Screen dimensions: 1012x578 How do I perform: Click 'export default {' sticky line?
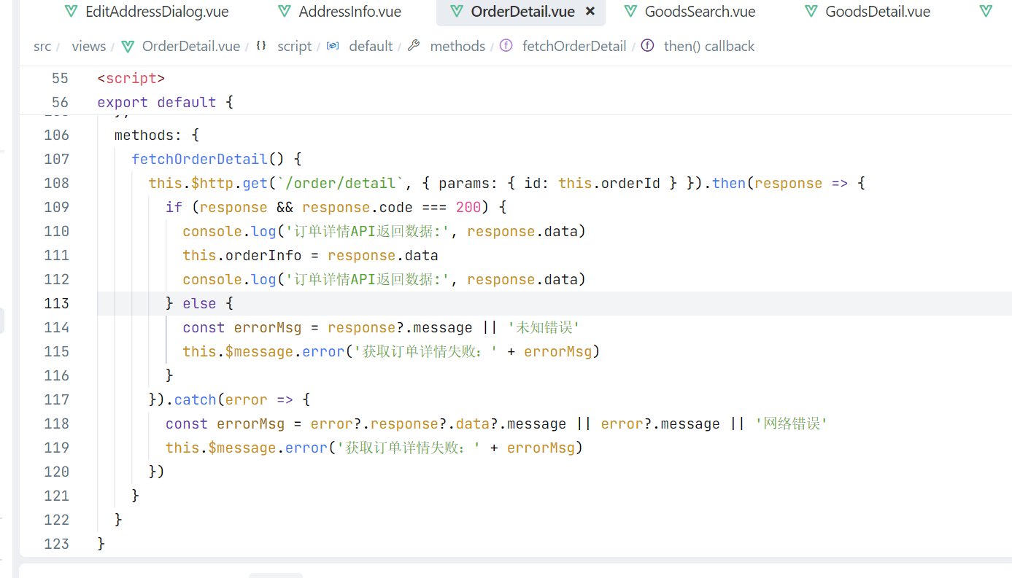coord(165,102)
